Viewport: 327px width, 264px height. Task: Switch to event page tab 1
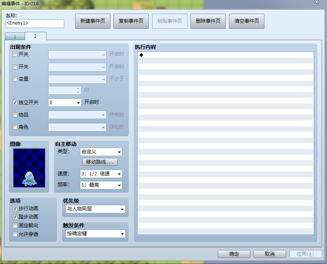(x=15, y=36)
